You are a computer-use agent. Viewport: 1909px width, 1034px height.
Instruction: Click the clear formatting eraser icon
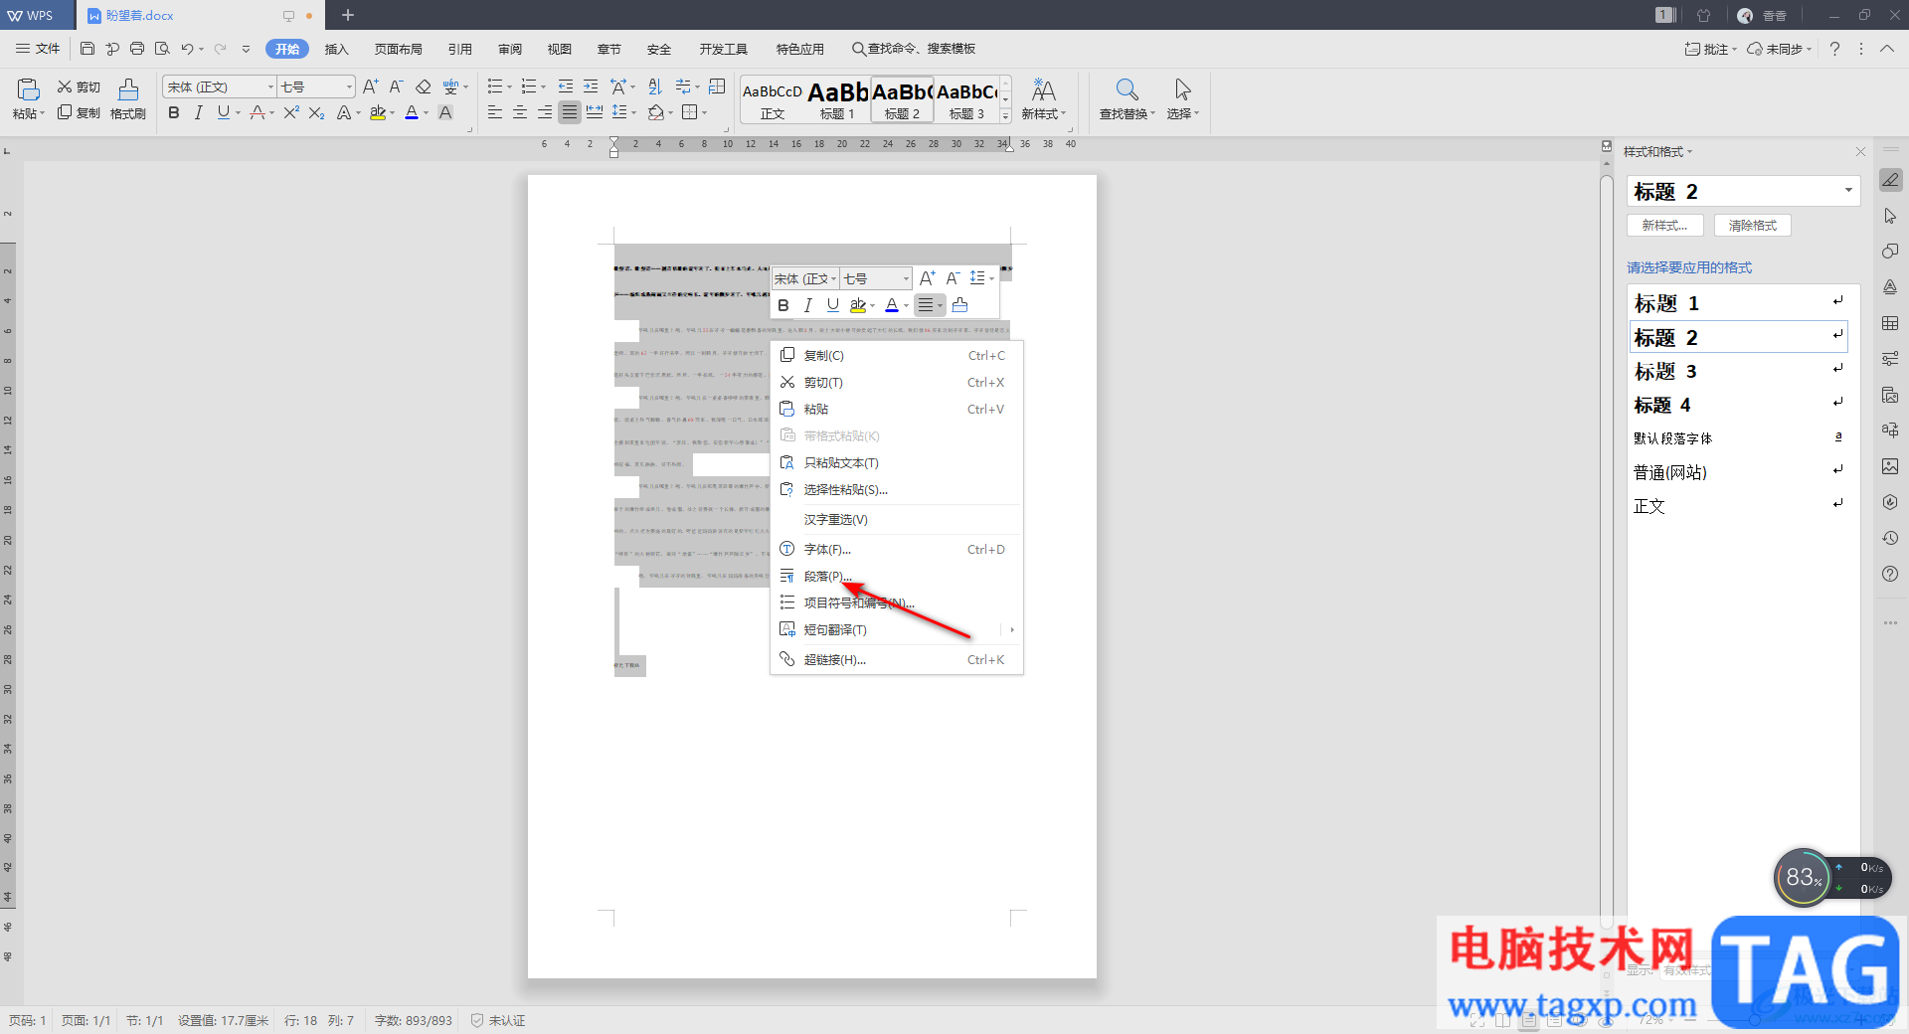[x=424, y=87]
